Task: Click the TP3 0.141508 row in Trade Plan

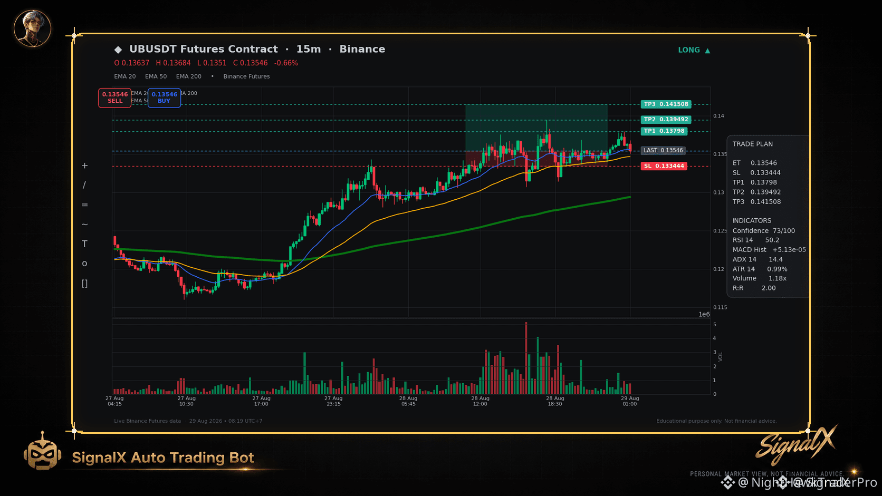Action: point(756,202)
